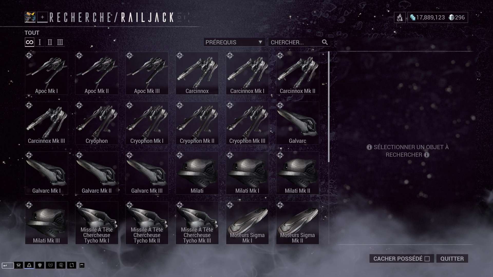Select the Mk III tier filter

[x=60, y=42]
